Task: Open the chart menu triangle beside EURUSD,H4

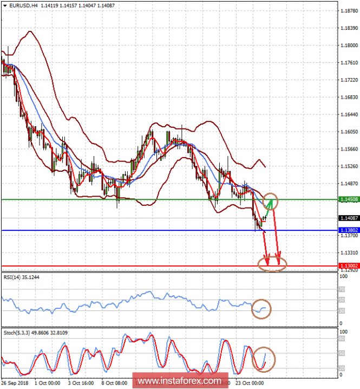Action: 5,6
